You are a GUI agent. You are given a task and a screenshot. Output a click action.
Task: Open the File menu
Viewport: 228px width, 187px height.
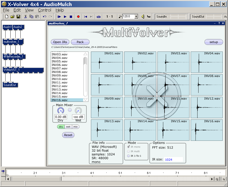[x=6, y=10]
